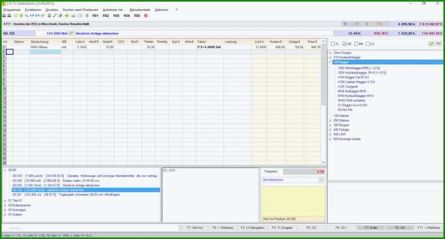Open the Optionen menu
The image size is (445, 239).
[162, 10]
